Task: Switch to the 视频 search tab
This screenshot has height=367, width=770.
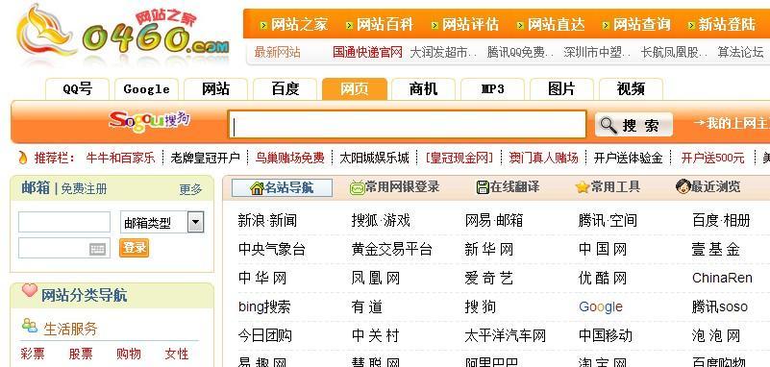Action: pos(631,89)
